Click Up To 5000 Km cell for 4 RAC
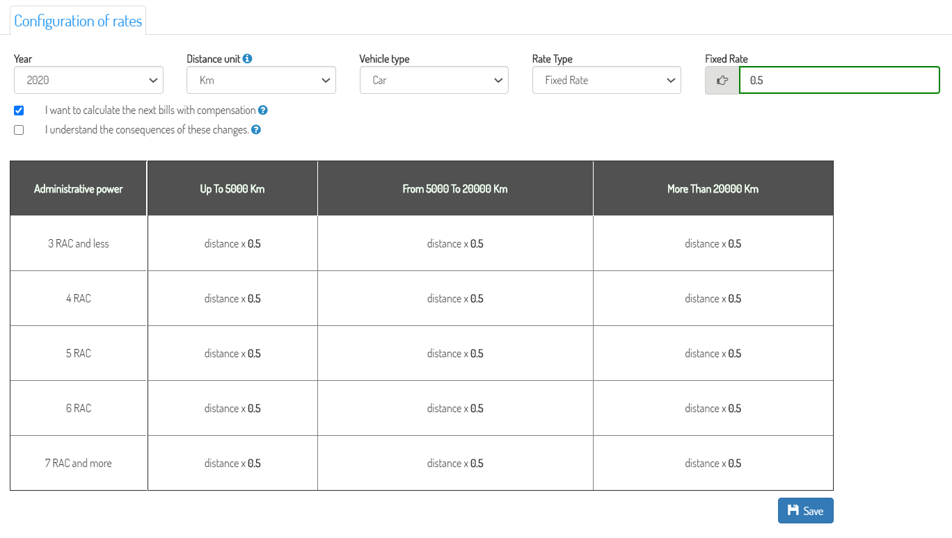Screen dimensions: 952x538 coord(232,298)
